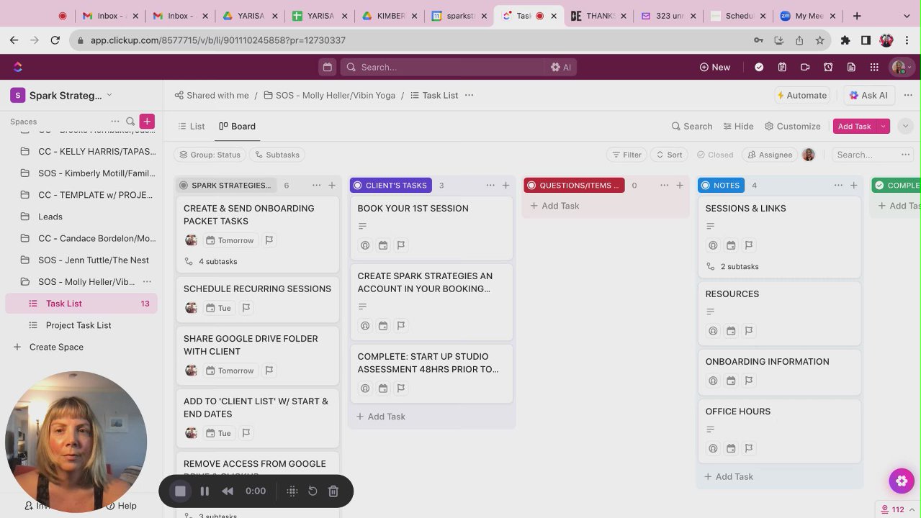Open the alarm clock reminders icon

coord(828,67)
